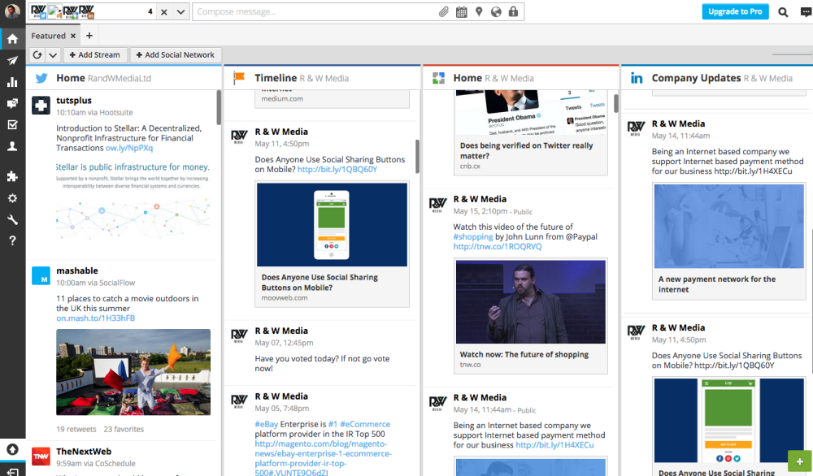Clear the selected profiles with X

point(164,12)
